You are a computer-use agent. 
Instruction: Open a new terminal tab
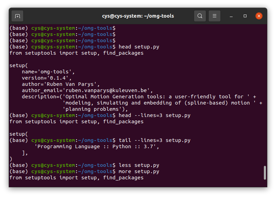17,16
